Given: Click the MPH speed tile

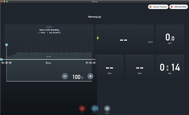Looking at the screenshot, I should pos(170,39).
